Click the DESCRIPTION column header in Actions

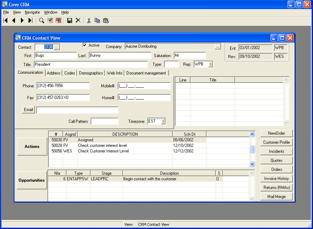click(125, 134)
